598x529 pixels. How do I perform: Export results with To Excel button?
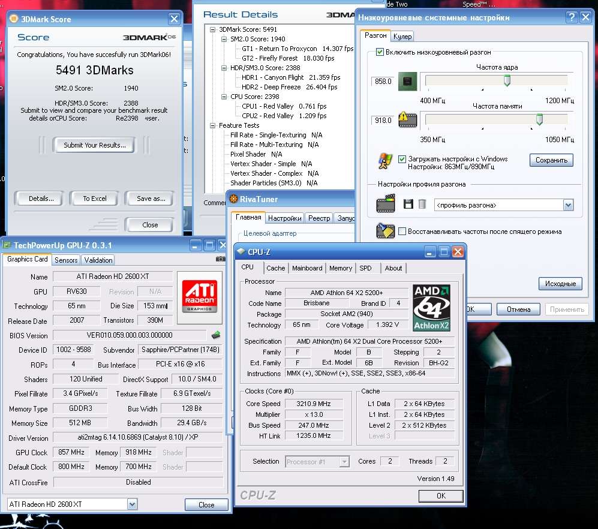95,199
